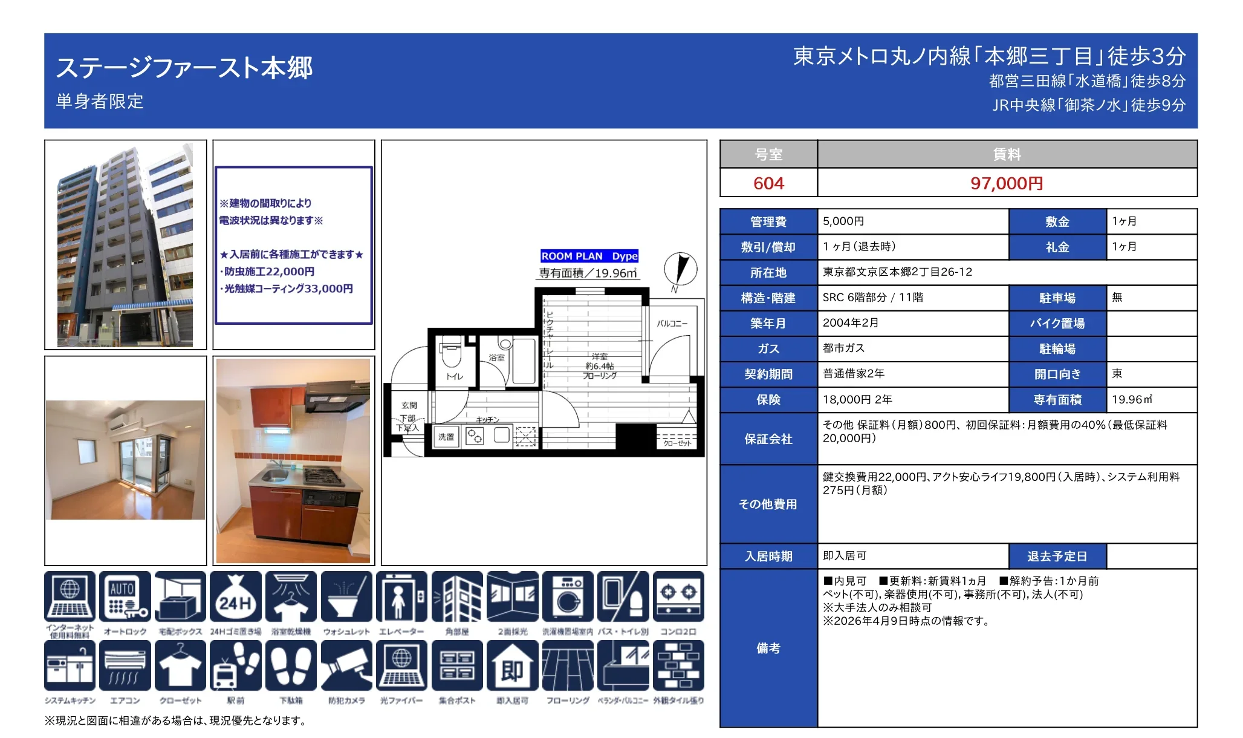1243x738 pixels.
Task: Click the 97,000円 rent value
Action: click(1007, 183)
